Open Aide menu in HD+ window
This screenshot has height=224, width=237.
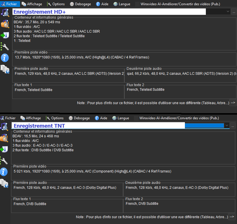[x=102, y=4]
